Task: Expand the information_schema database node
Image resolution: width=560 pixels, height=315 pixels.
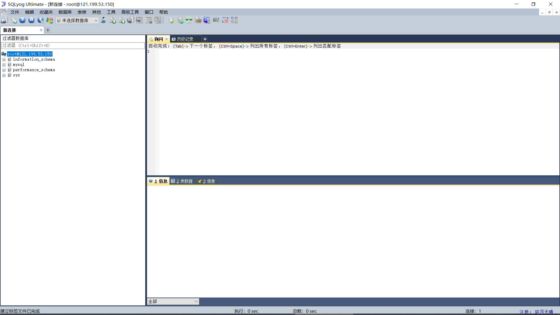Action: (x=4, y=60)
